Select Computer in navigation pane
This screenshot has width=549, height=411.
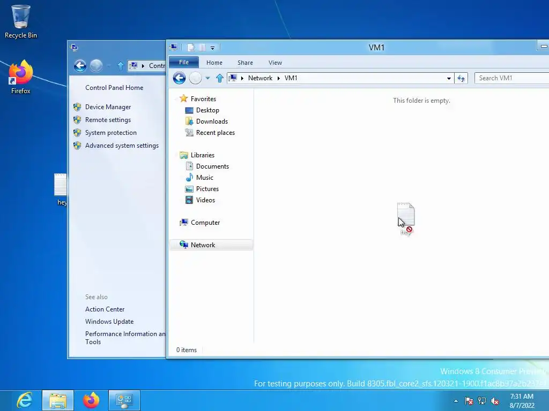[205, 223]
